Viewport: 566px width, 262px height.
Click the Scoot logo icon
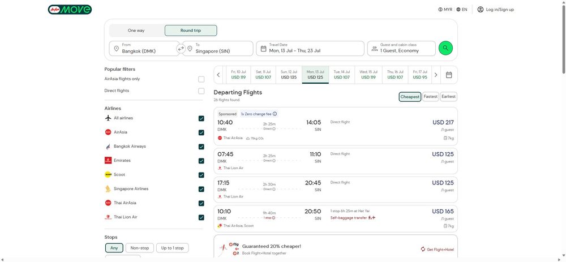[x=108, y=175]
